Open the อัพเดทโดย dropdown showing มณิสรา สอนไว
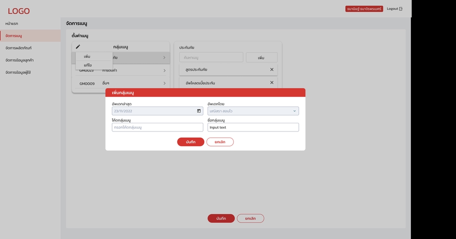Viewport: 456px width, 239px height. [x=253, y=111]
